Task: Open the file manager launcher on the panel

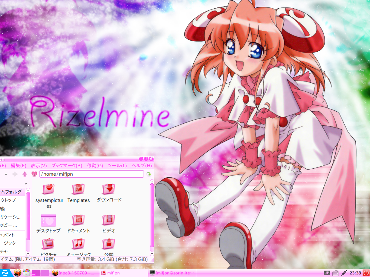Action: tap(27, 273)
